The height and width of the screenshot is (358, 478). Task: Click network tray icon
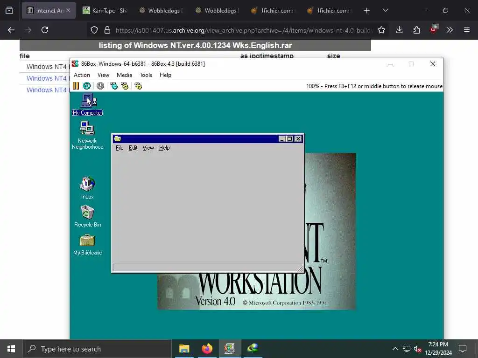(407, 349)
